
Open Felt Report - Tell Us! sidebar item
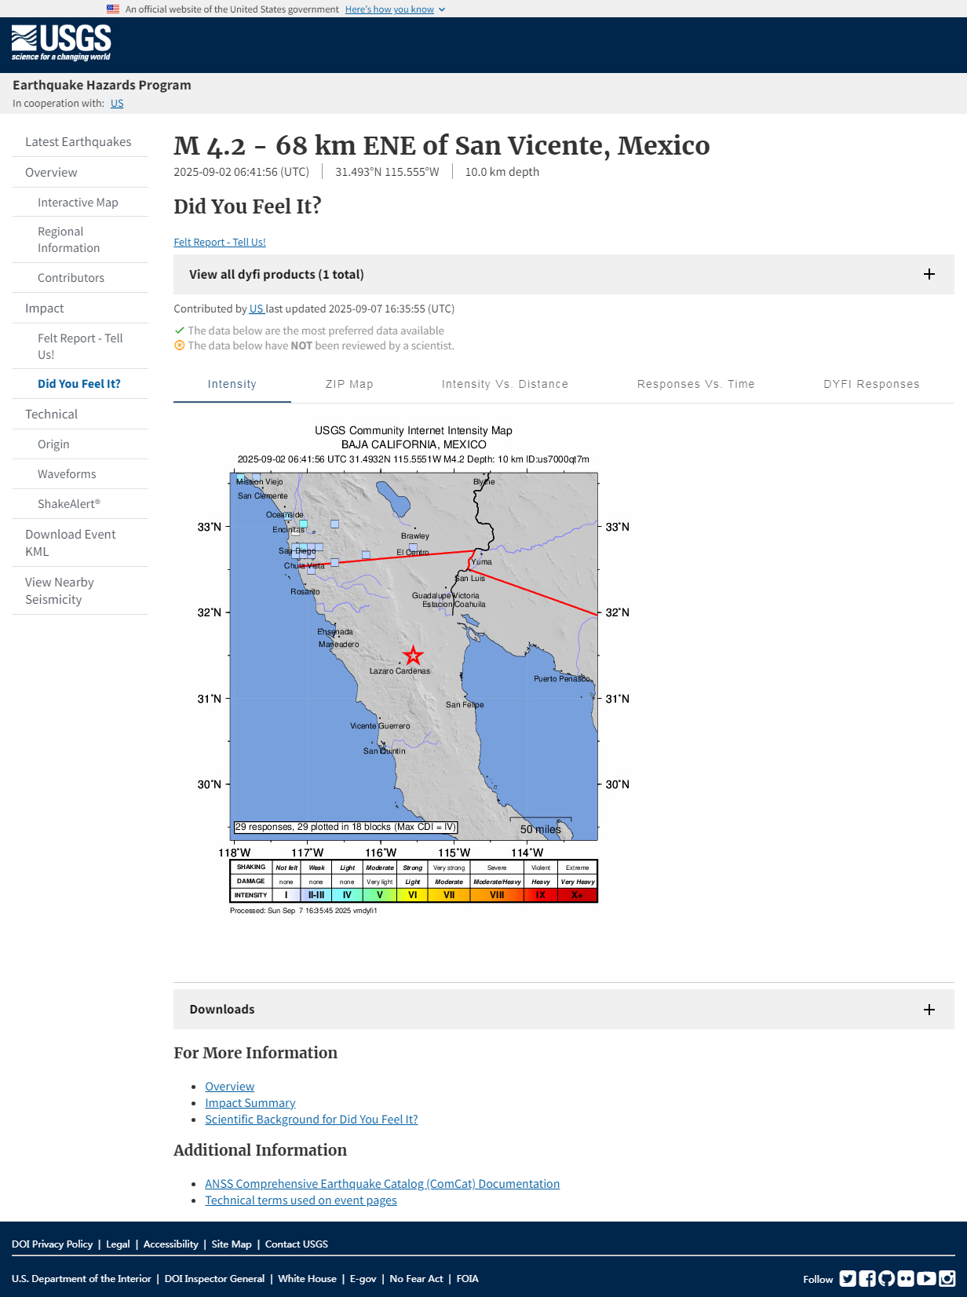80,346
